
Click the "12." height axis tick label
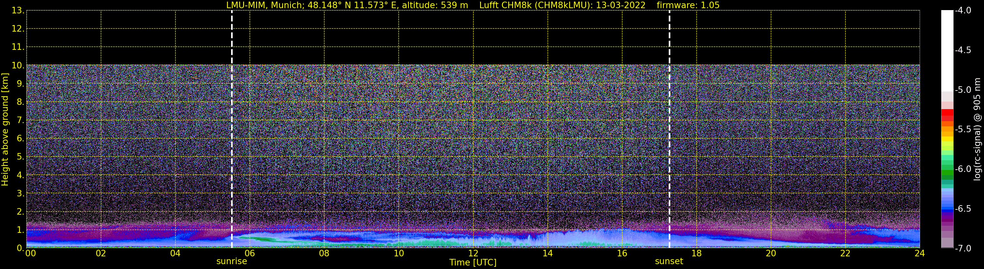[18, 29]
